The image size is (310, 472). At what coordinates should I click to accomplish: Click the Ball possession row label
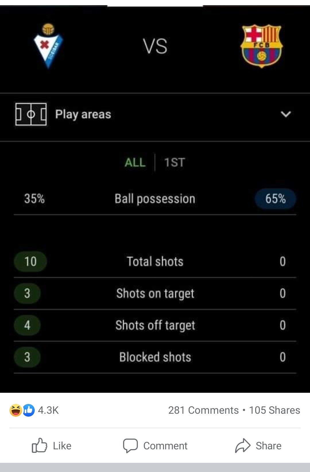click(155, 199)
